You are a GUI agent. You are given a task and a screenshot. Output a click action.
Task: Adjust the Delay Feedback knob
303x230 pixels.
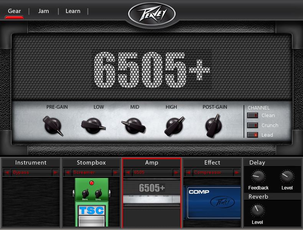tap(259, 176)
